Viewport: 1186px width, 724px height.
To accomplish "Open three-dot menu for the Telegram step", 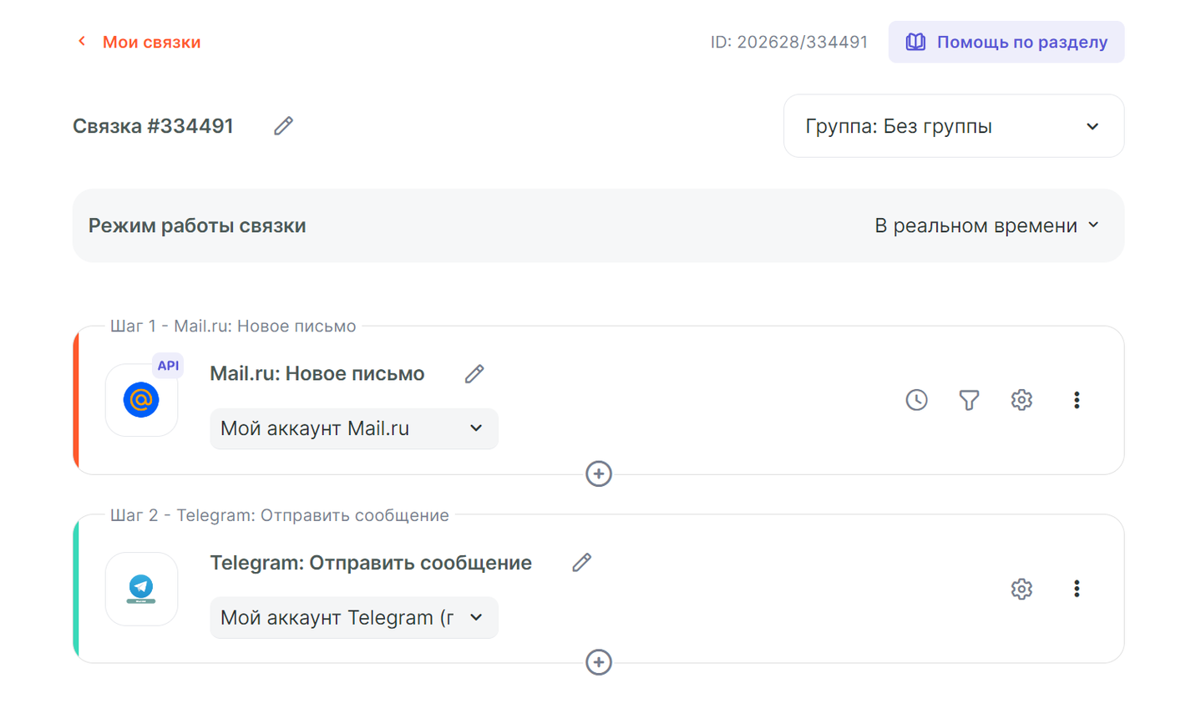I will [1077, 589].
